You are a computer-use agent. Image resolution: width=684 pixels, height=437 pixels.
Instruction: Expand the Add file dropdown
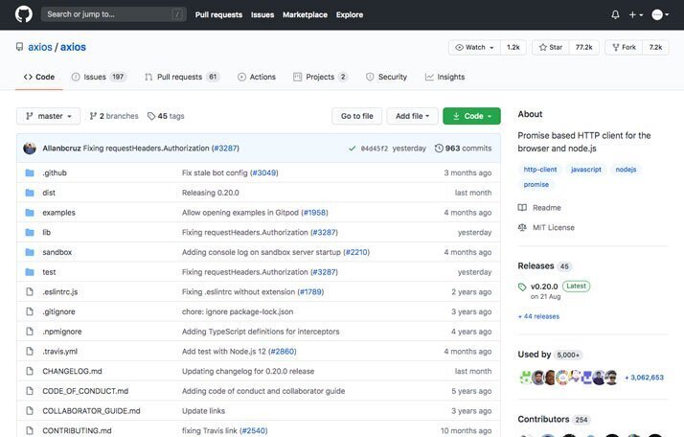(x=412, y=116)
